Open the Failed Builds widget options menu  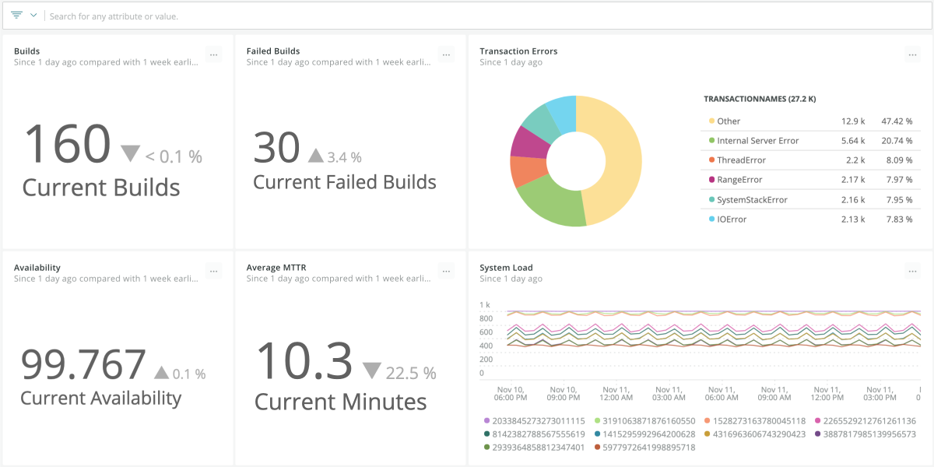pos(446,54)
